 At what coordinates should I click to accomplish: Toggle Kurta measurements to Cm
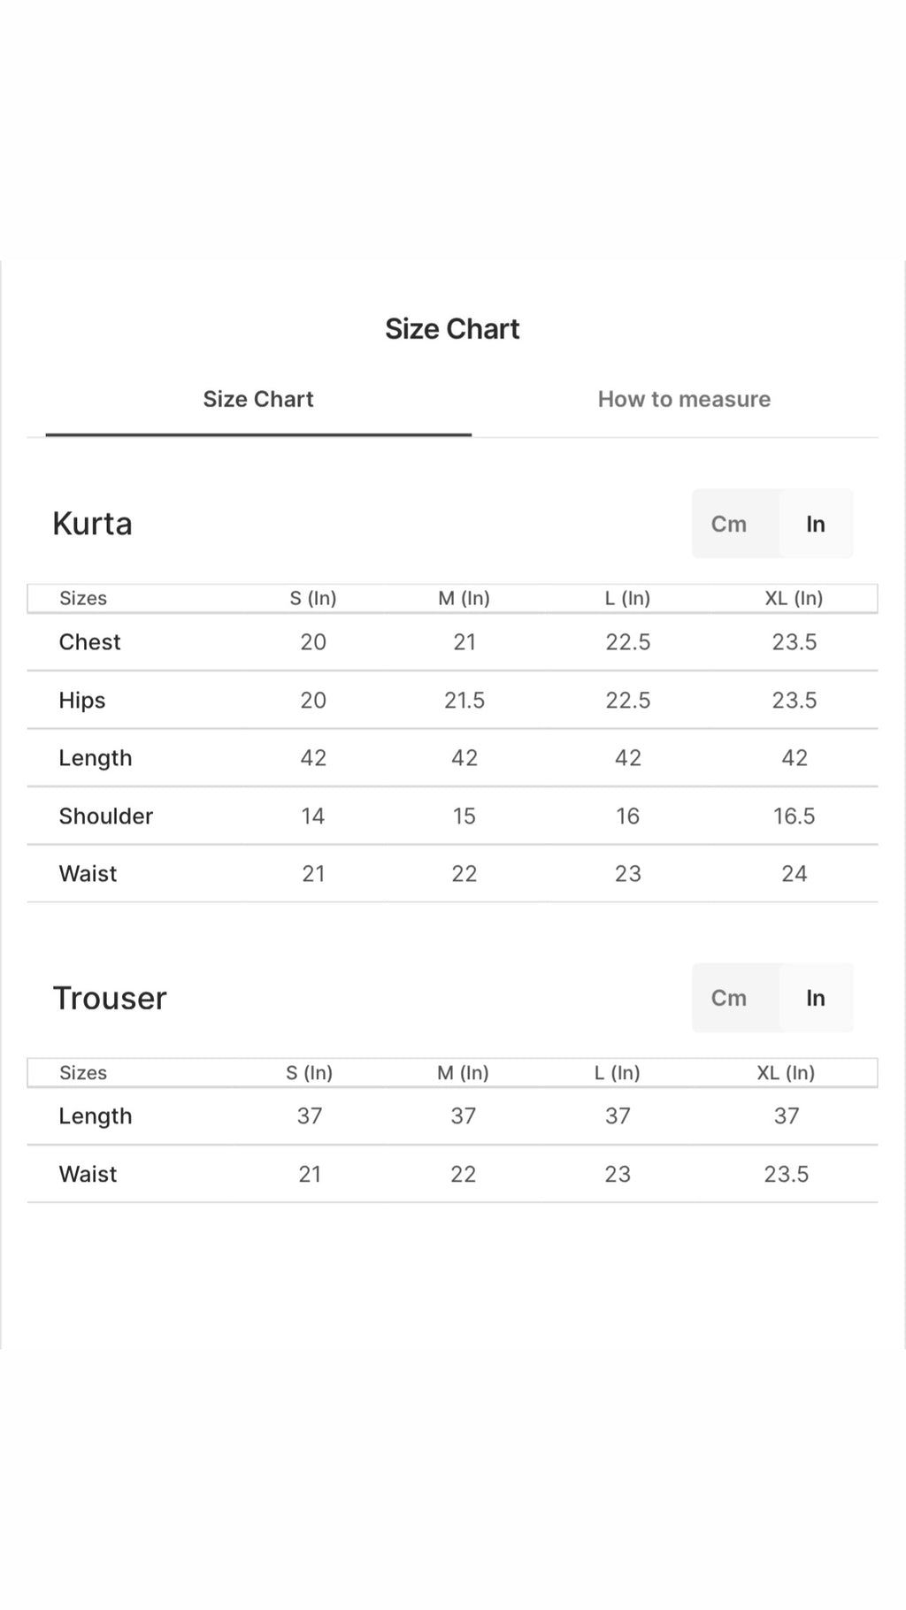[729, 524]
